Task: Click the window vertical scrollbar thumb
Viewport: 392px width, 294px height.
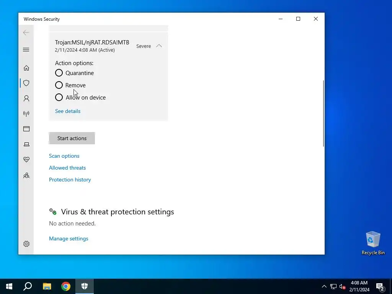Action: [x=323, y=113]
